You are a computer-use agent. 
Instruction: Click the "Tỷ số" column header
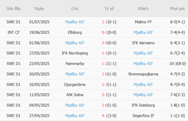[x=109, y=9]
